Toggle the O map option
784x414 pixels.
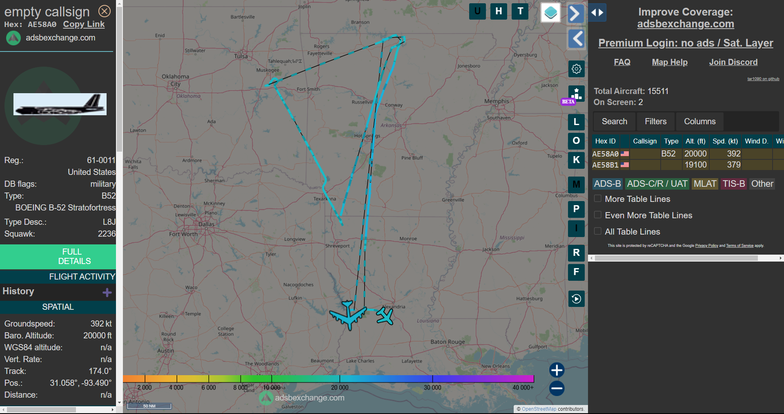[576, 141]
